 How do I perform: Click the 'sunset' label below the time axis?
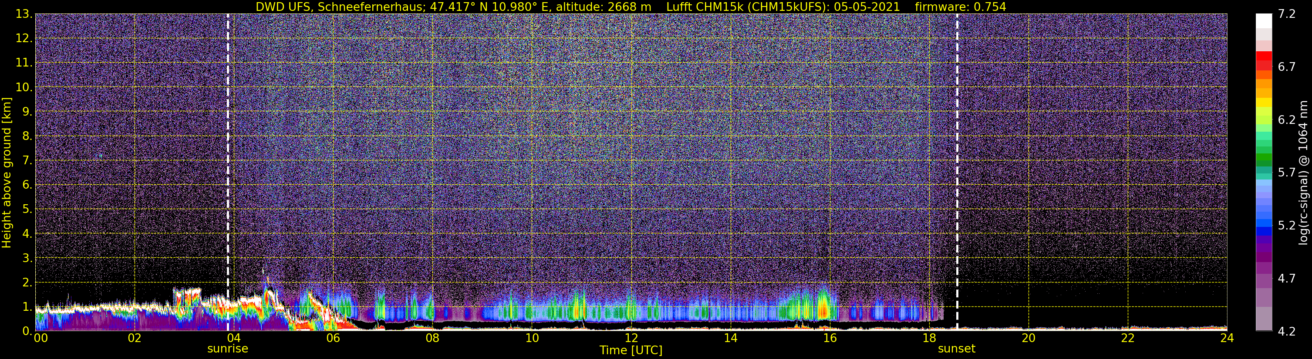point(957,349)
